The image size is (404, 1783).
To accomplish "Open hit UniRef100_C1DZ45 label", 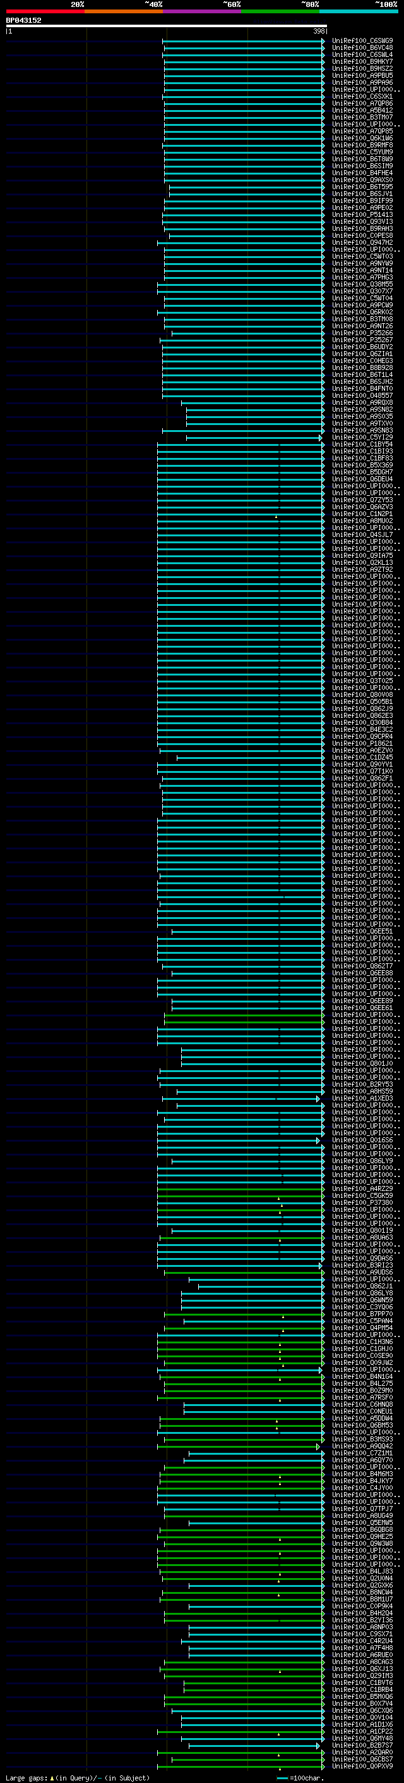I will [x=362, y=757].
